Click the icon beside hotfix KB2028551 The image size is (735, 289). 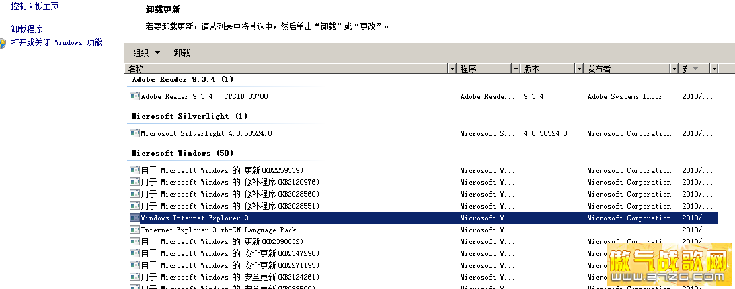pos(135,206)
